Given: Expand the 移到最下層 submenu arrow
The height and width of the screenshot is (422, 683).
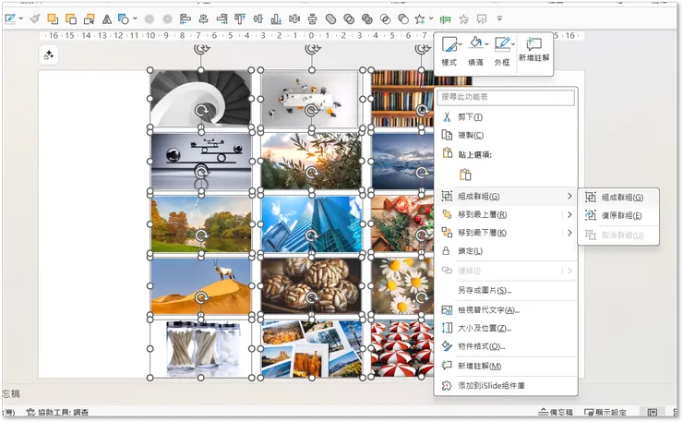Looking at the screenshot, I should (x=569, y=233).
